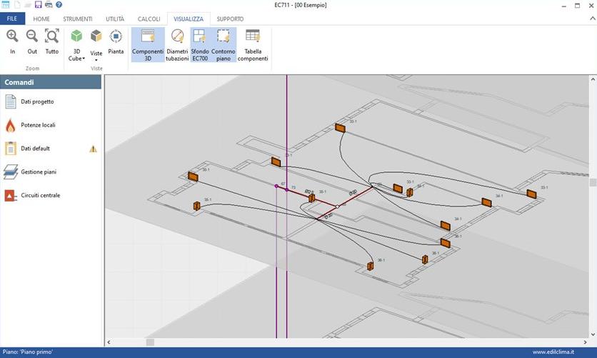Click the Zoom In tool

pyautogui.click(x=12, y=41)
